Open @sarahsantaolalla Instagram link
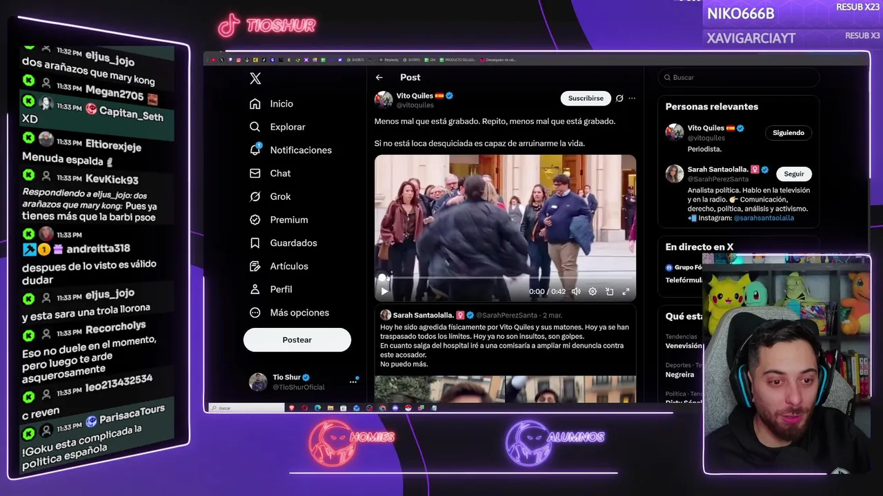 click(764, 218)
